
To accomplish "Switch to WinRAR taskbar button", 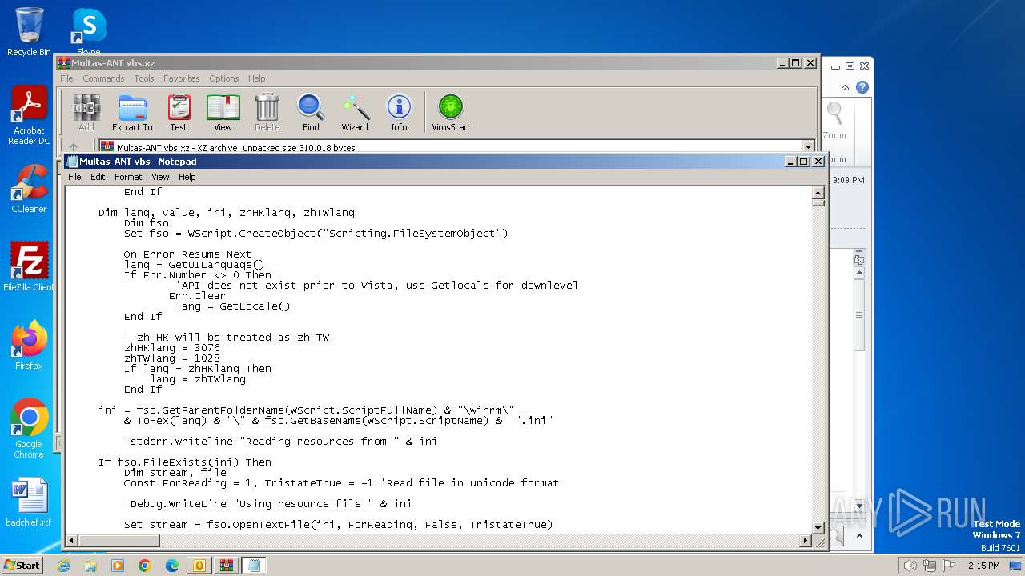I will 227,566.
